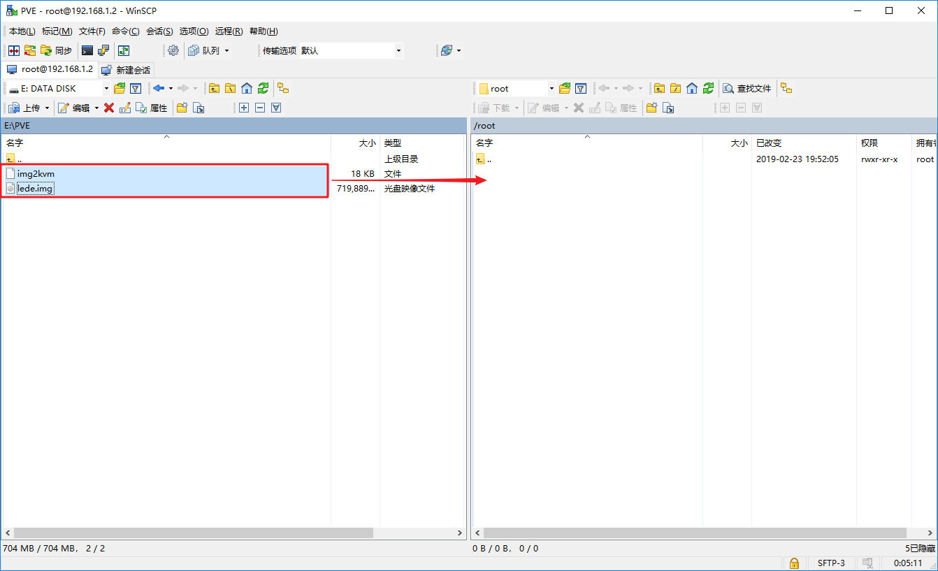Image resolution: width=938 pixels, height=571 pixels.
Task: Click the remote panel filter icon
Action: point(581,89)
